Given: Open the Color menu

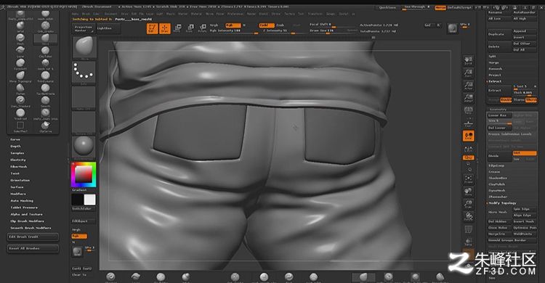Looking at the screenshot, I should point(96,14).
